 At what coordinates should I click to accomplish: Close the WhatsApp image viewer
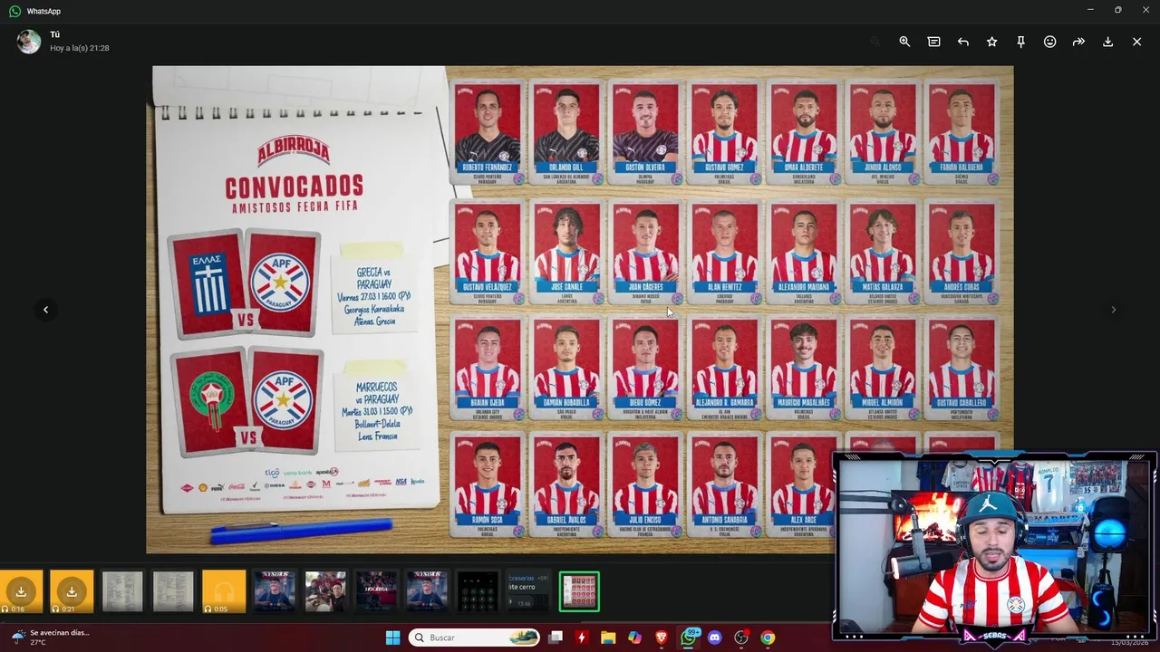(x=1136, y=42)
